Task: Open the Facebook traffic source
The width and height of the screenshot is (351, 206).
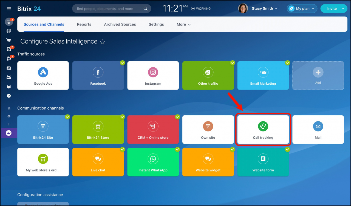Action: coord(98,76)
